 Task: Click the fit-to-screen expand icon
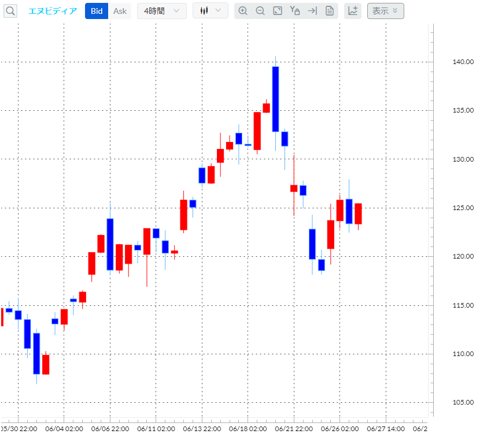(x=278, y=11)
